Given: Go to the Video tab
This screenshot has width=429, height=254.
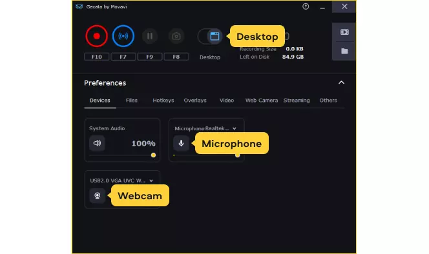Looking at the screenshot, I should coord(227,101).
